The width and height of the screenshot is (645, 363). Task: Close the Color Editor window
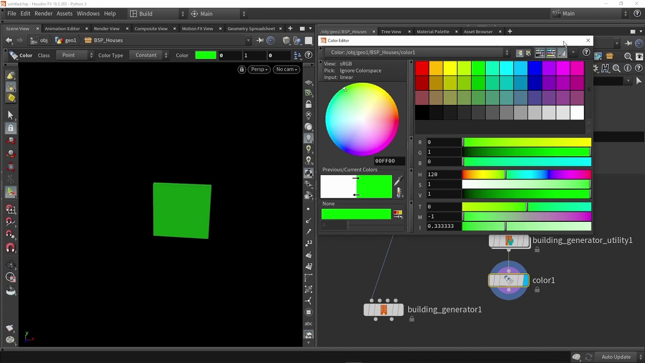tap(588, 40)
